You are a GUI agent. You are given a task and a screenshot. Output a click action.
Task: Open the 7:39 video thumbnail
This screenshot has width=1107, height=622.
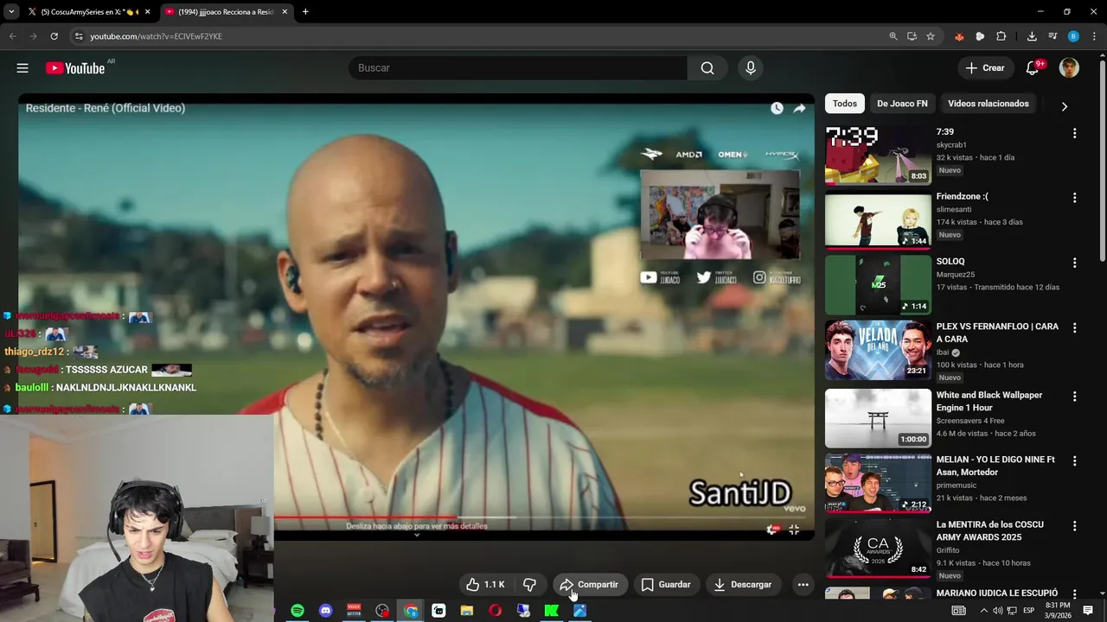click(x=878, y=155)
